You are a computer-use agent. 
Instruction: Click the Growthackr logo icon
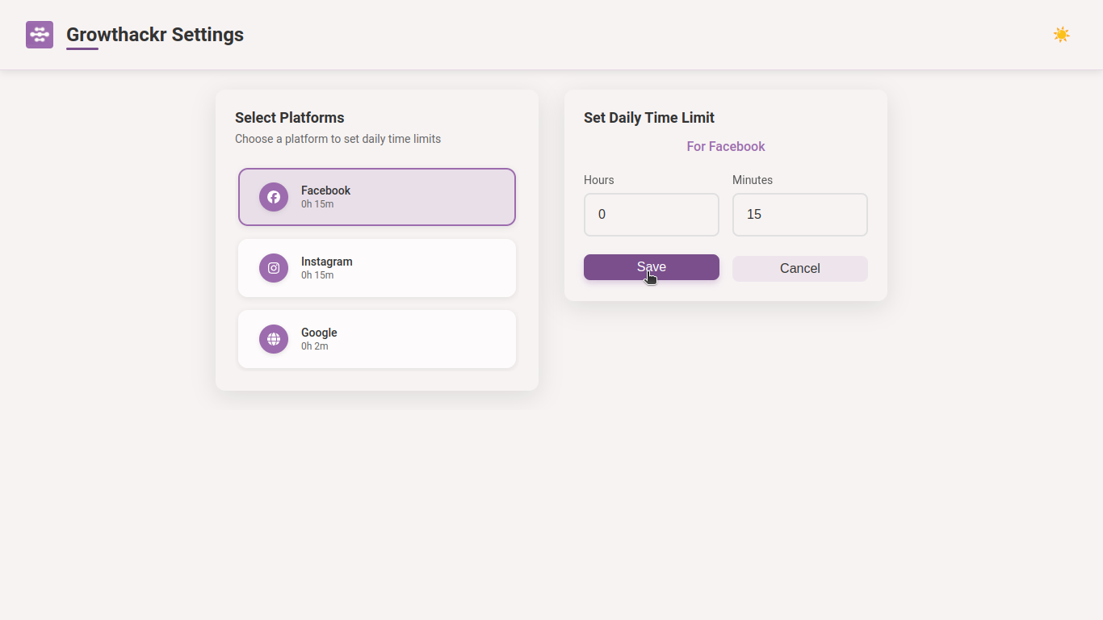pos(39,34)
